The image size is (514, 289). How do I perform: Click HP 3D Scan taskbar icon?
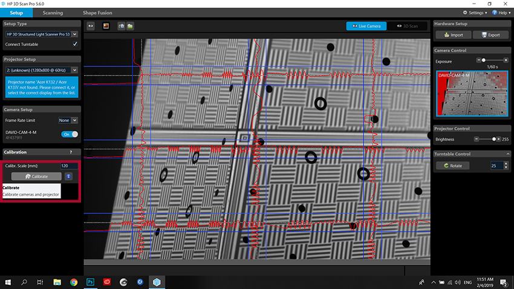click(157, 282)
